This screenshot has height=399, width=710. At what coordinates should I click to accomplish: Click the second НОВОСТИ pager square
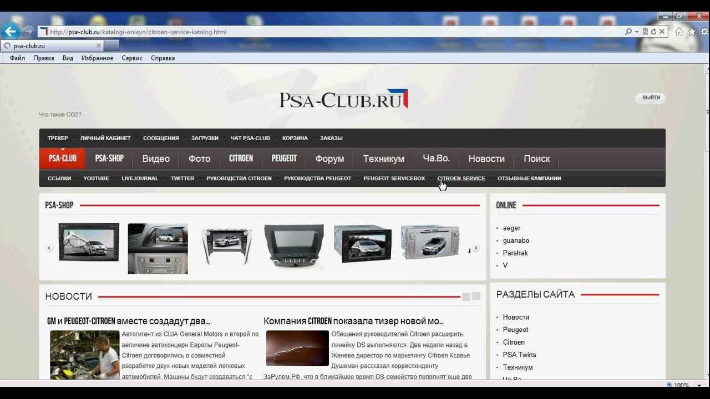pyautogui.click(x=476, y=296)
